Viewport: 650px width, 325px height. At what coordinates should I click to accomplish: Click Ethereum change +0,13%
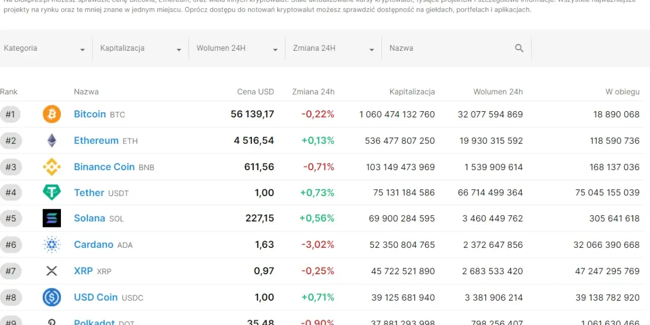[x=318, y=141]
